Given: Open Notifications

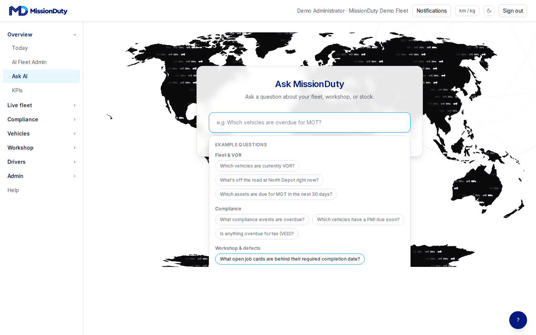Looking at the screenshot, I should [431, 11].
